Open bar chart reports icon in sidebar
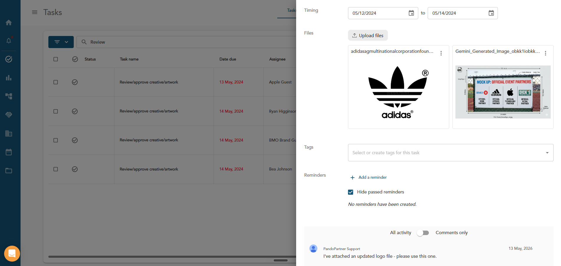 tap(9, 78)
